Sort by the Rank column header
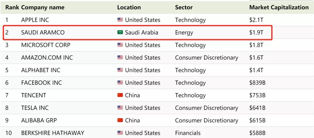Screen dimensions: 314x138 [12, 8]
